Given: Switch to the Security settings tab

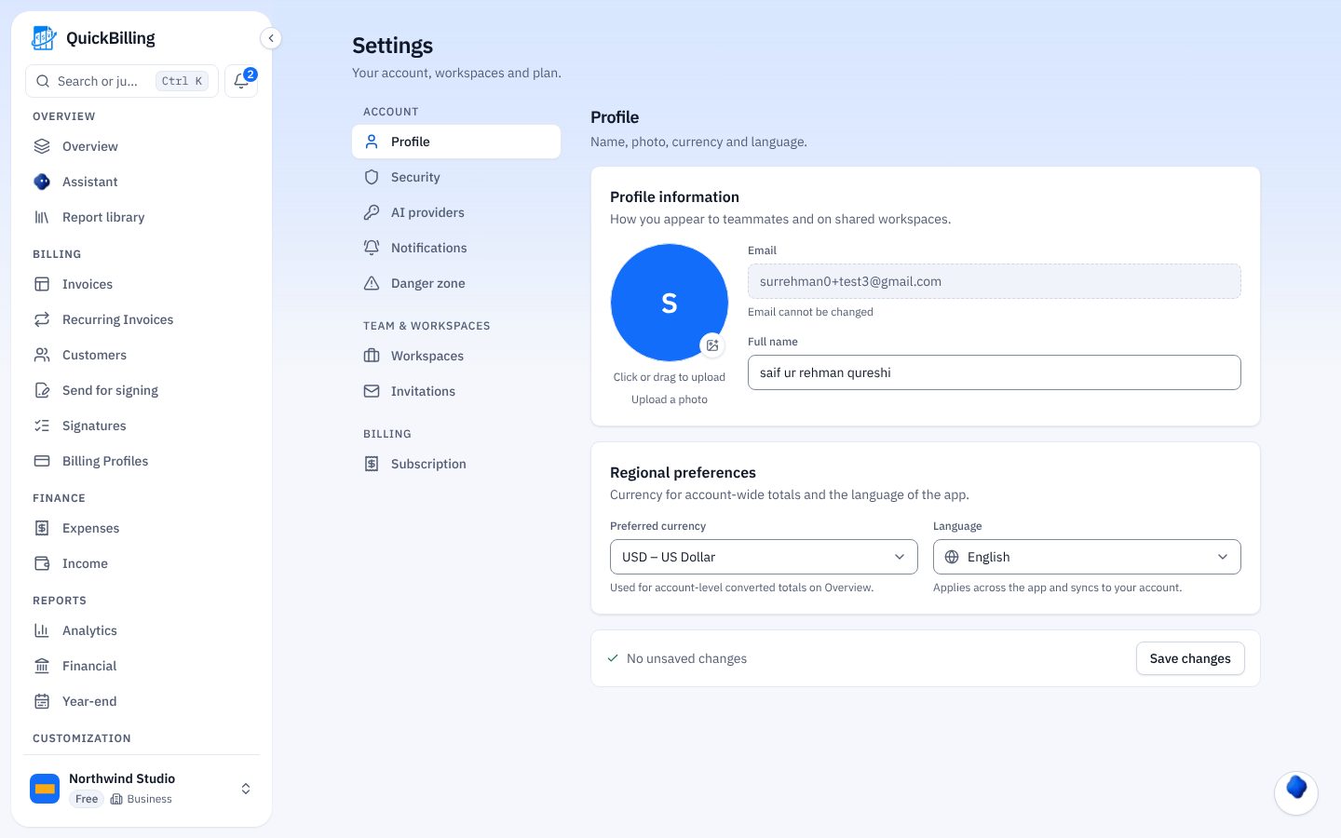Looking at the screenshot, I should point(456,177).
